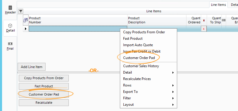
Task: Expand the Layout submenu
Action: click(x=148, y=105)
